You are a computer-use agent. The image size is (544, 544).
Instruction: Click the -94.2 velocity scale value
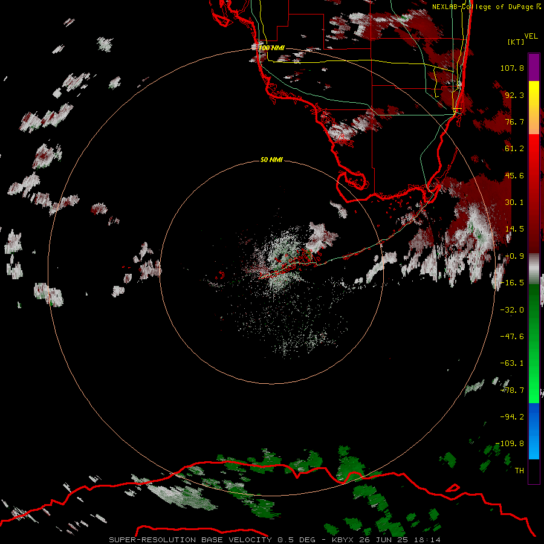click(512, 417)
